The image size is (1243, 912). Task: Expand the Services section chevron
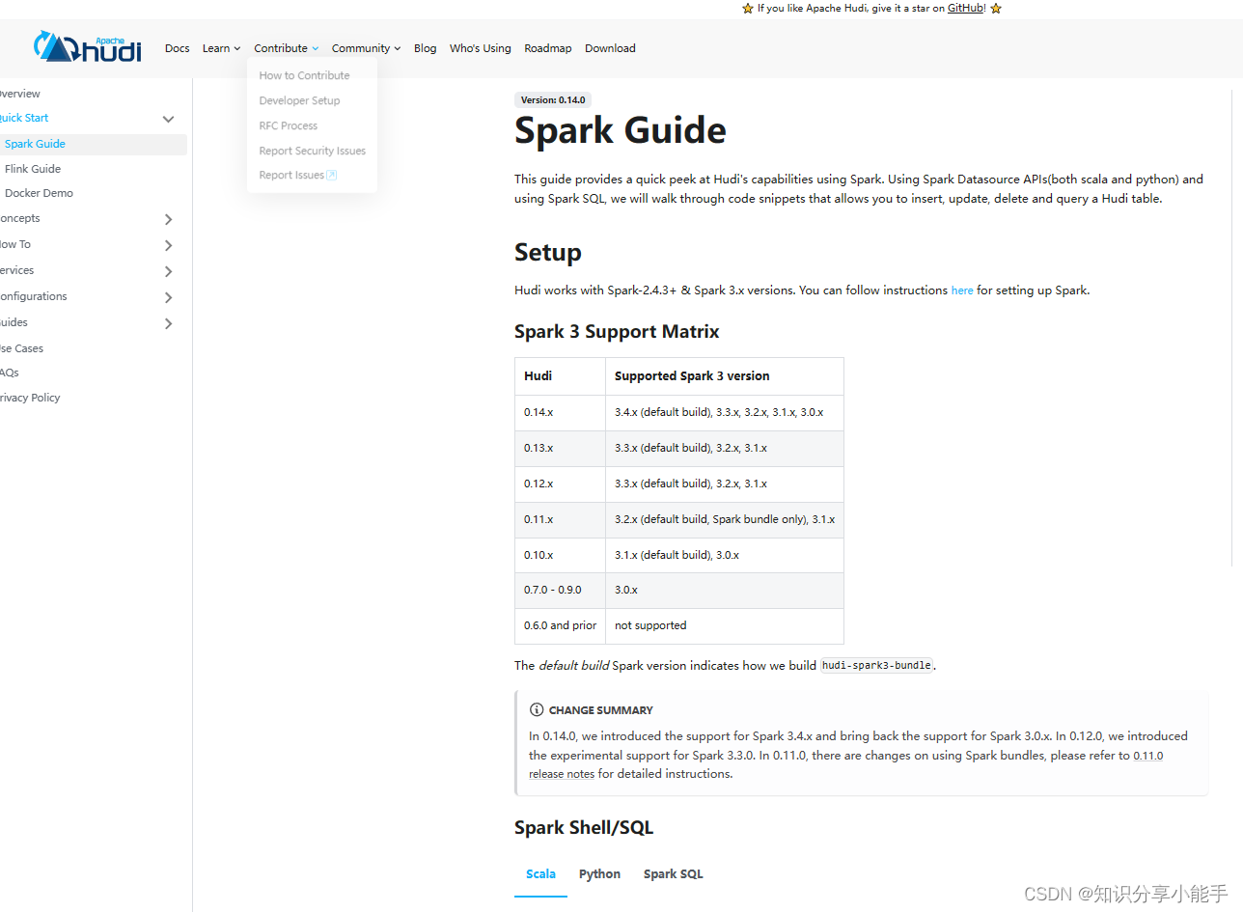(168, 271)
